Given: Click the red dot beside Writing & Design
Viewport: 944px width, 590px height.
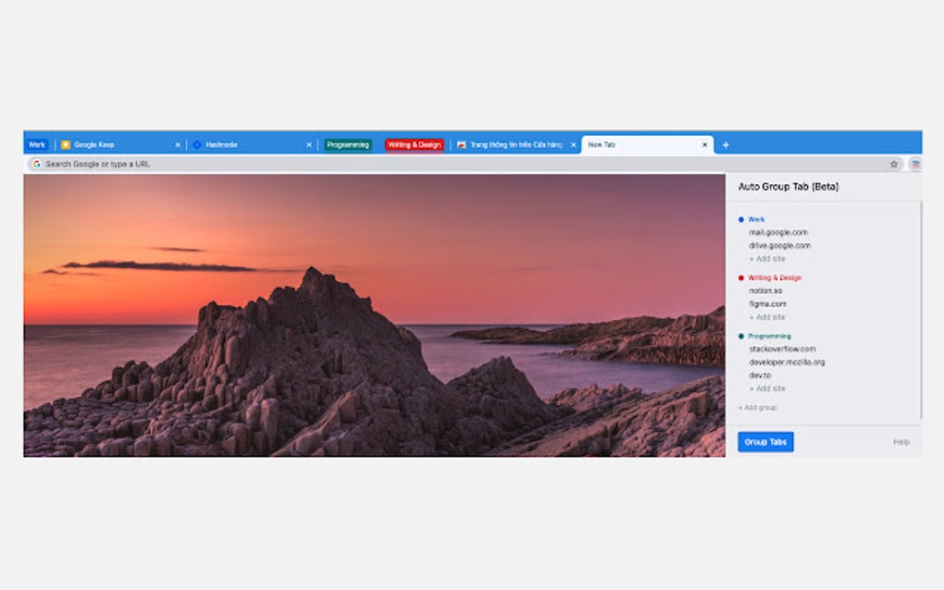Looking at the screenshot, I should (x=740, y=277).
